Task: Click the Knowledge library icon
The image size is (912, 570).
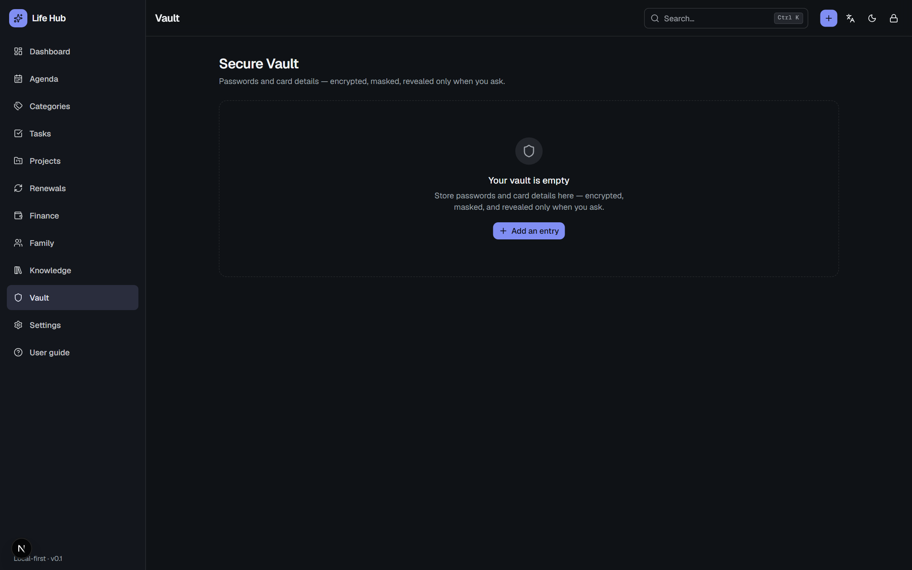Action: point(18,270)
